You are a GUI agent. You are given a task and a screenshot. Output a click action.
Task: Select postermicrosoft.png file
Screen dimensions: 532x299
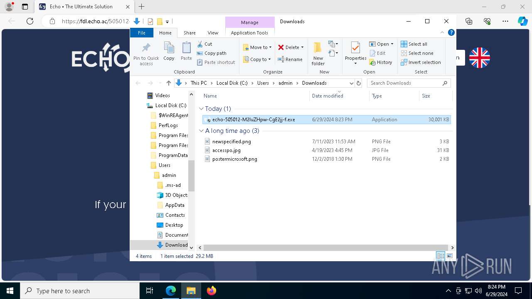tap(327, 159)
